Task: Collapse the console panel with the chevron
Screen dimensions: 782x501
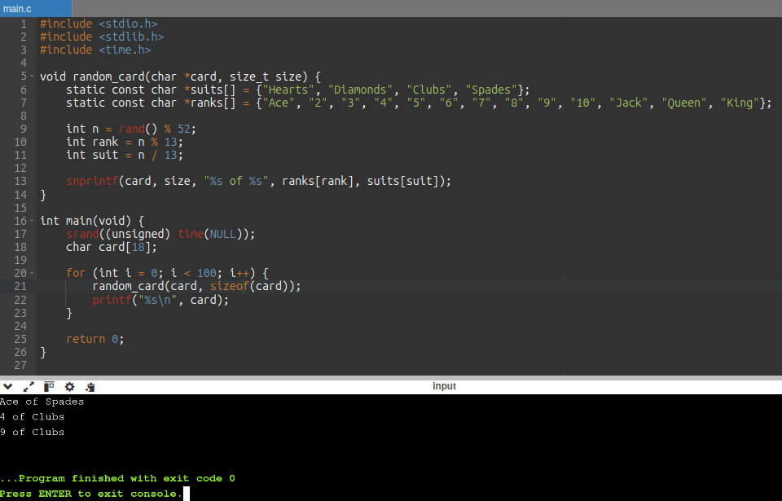Action: tap(7, 386)
